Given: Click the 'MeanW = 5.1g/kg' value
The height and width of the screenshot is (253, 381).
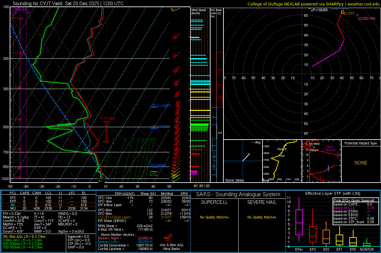Looking at the screenshot, I should point(16,217).
